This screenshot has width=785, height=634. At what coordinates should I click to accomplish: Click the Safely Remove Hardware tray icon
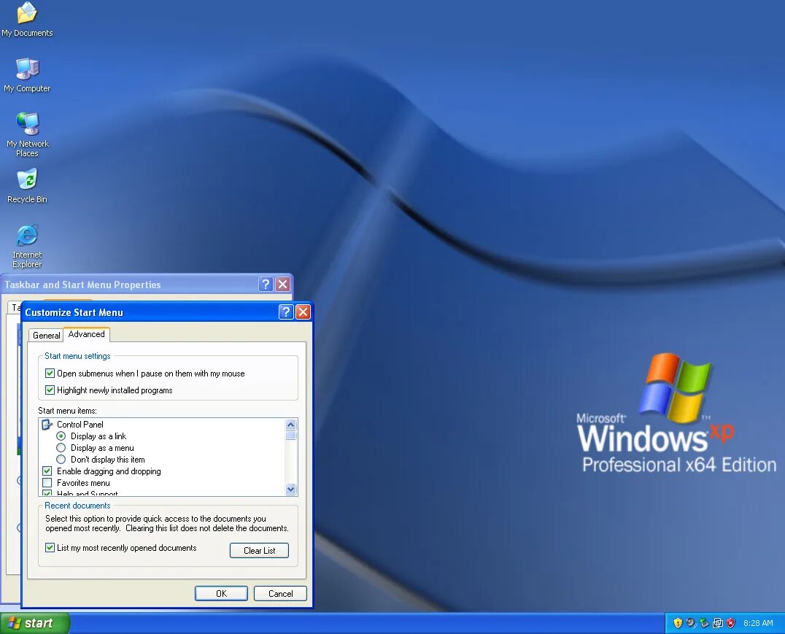coord(705,623)
